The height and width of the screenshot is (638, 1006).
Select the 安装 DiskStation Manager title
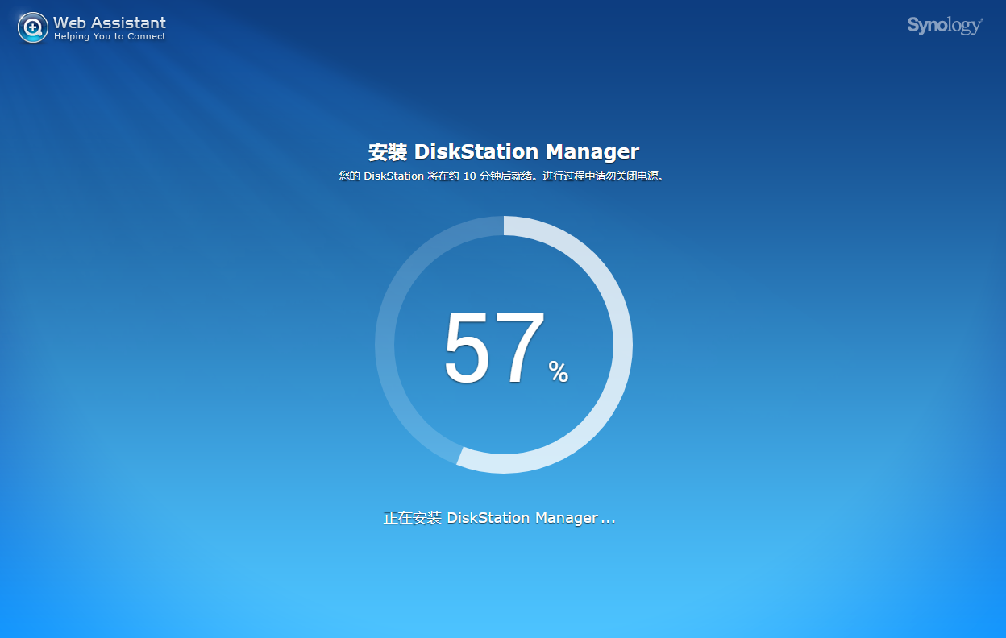[503, 151]
